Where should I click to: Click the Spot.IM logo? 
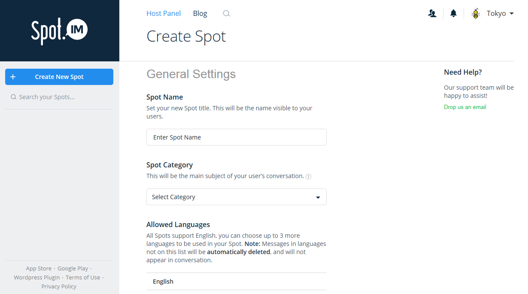pyautogui.click(x=59, y=31)
